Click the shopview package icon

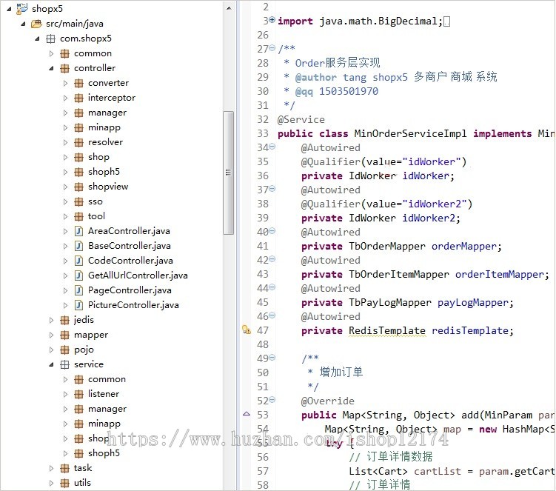point(78,187)
